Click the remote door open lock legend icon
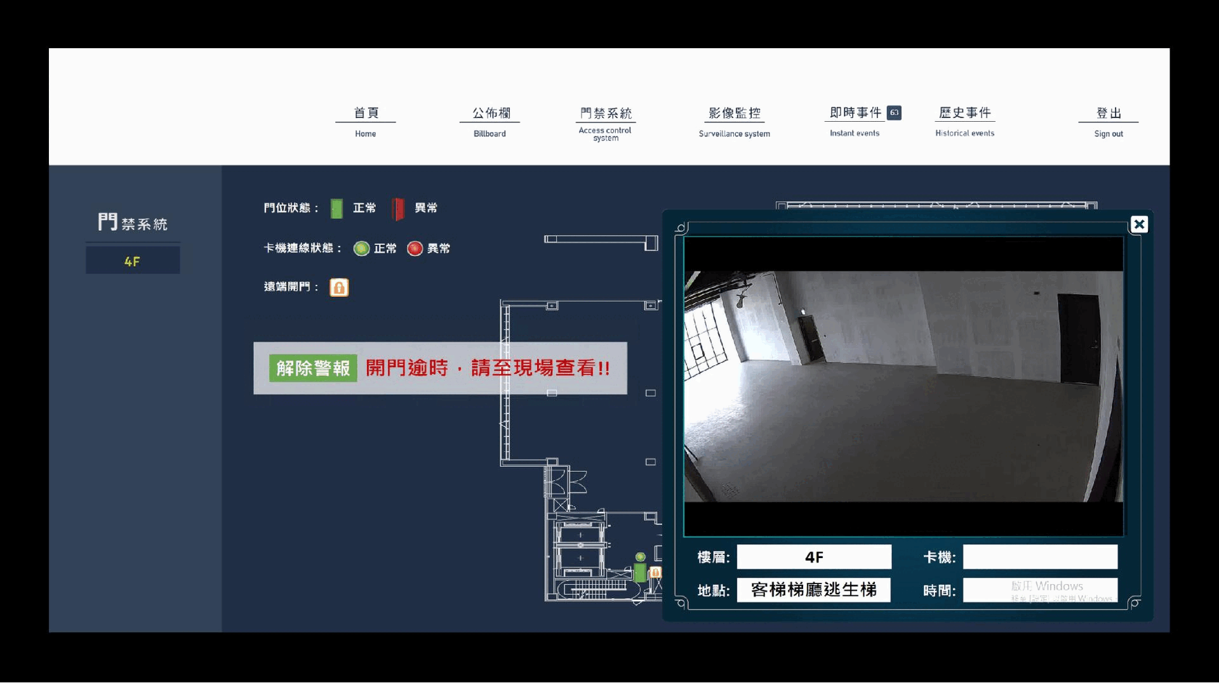 (339, 287)
